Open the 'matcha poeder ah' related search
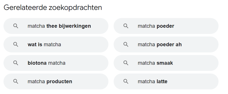228x94 pixels. (160, 44)
